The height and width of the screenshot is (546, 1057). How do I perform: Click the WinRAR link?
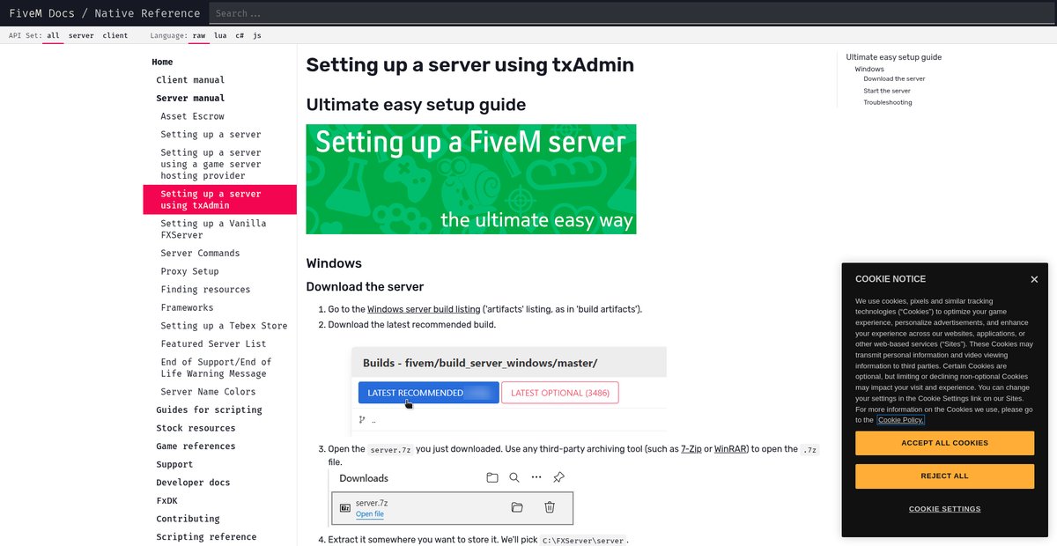click(x=730, y=449)
